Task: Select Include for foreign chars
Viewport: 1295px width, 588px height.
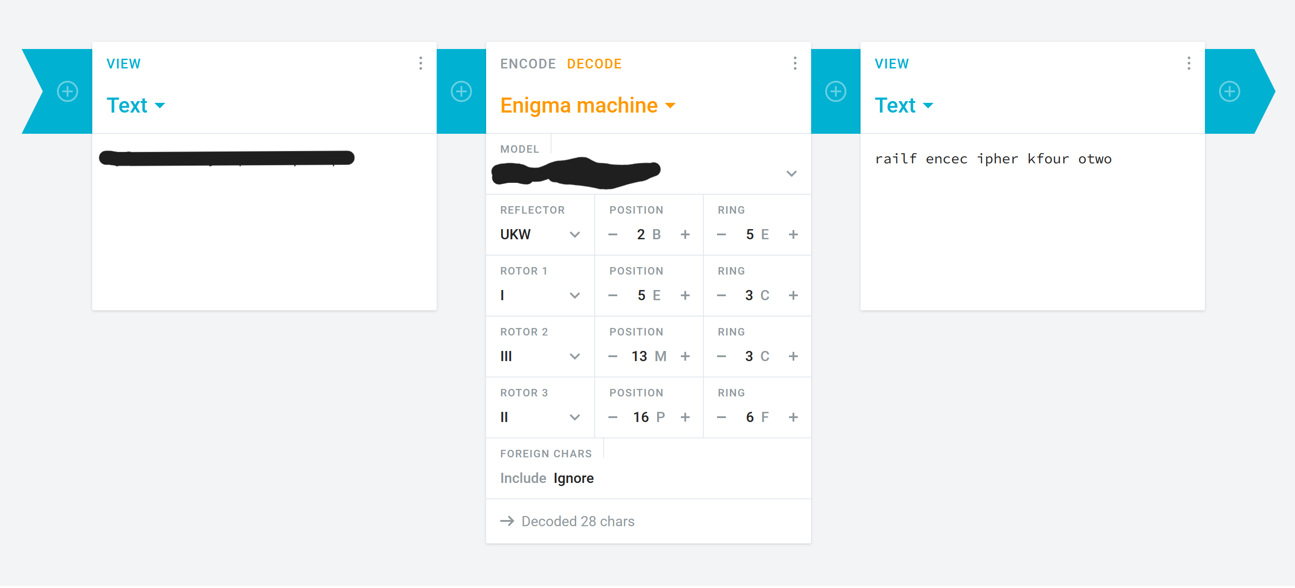Action: click(x=523, y=478)
